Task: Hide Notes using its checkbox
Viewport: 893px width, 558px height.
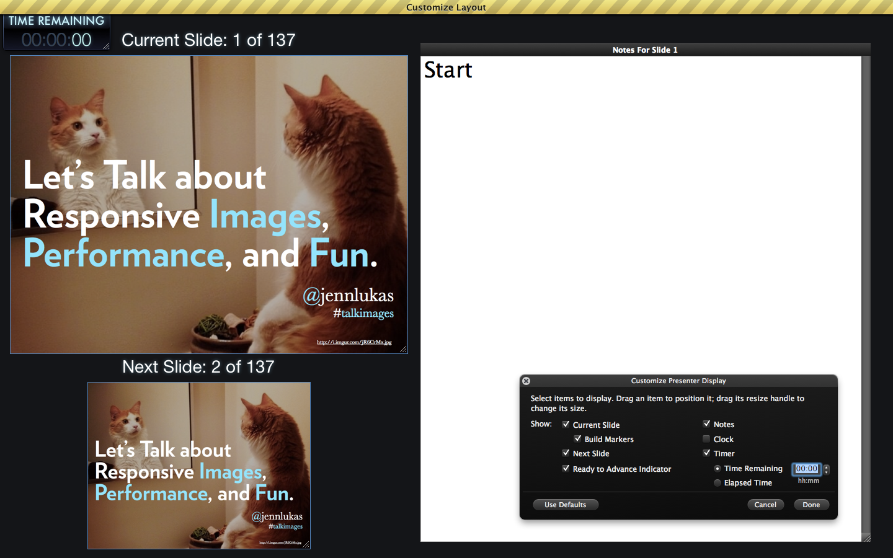Action: 706,424
